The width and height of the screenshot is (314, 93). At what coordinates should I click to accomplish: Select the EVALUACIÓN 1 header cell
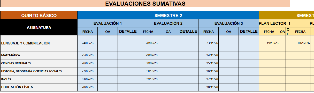click(x=108, y=23)
